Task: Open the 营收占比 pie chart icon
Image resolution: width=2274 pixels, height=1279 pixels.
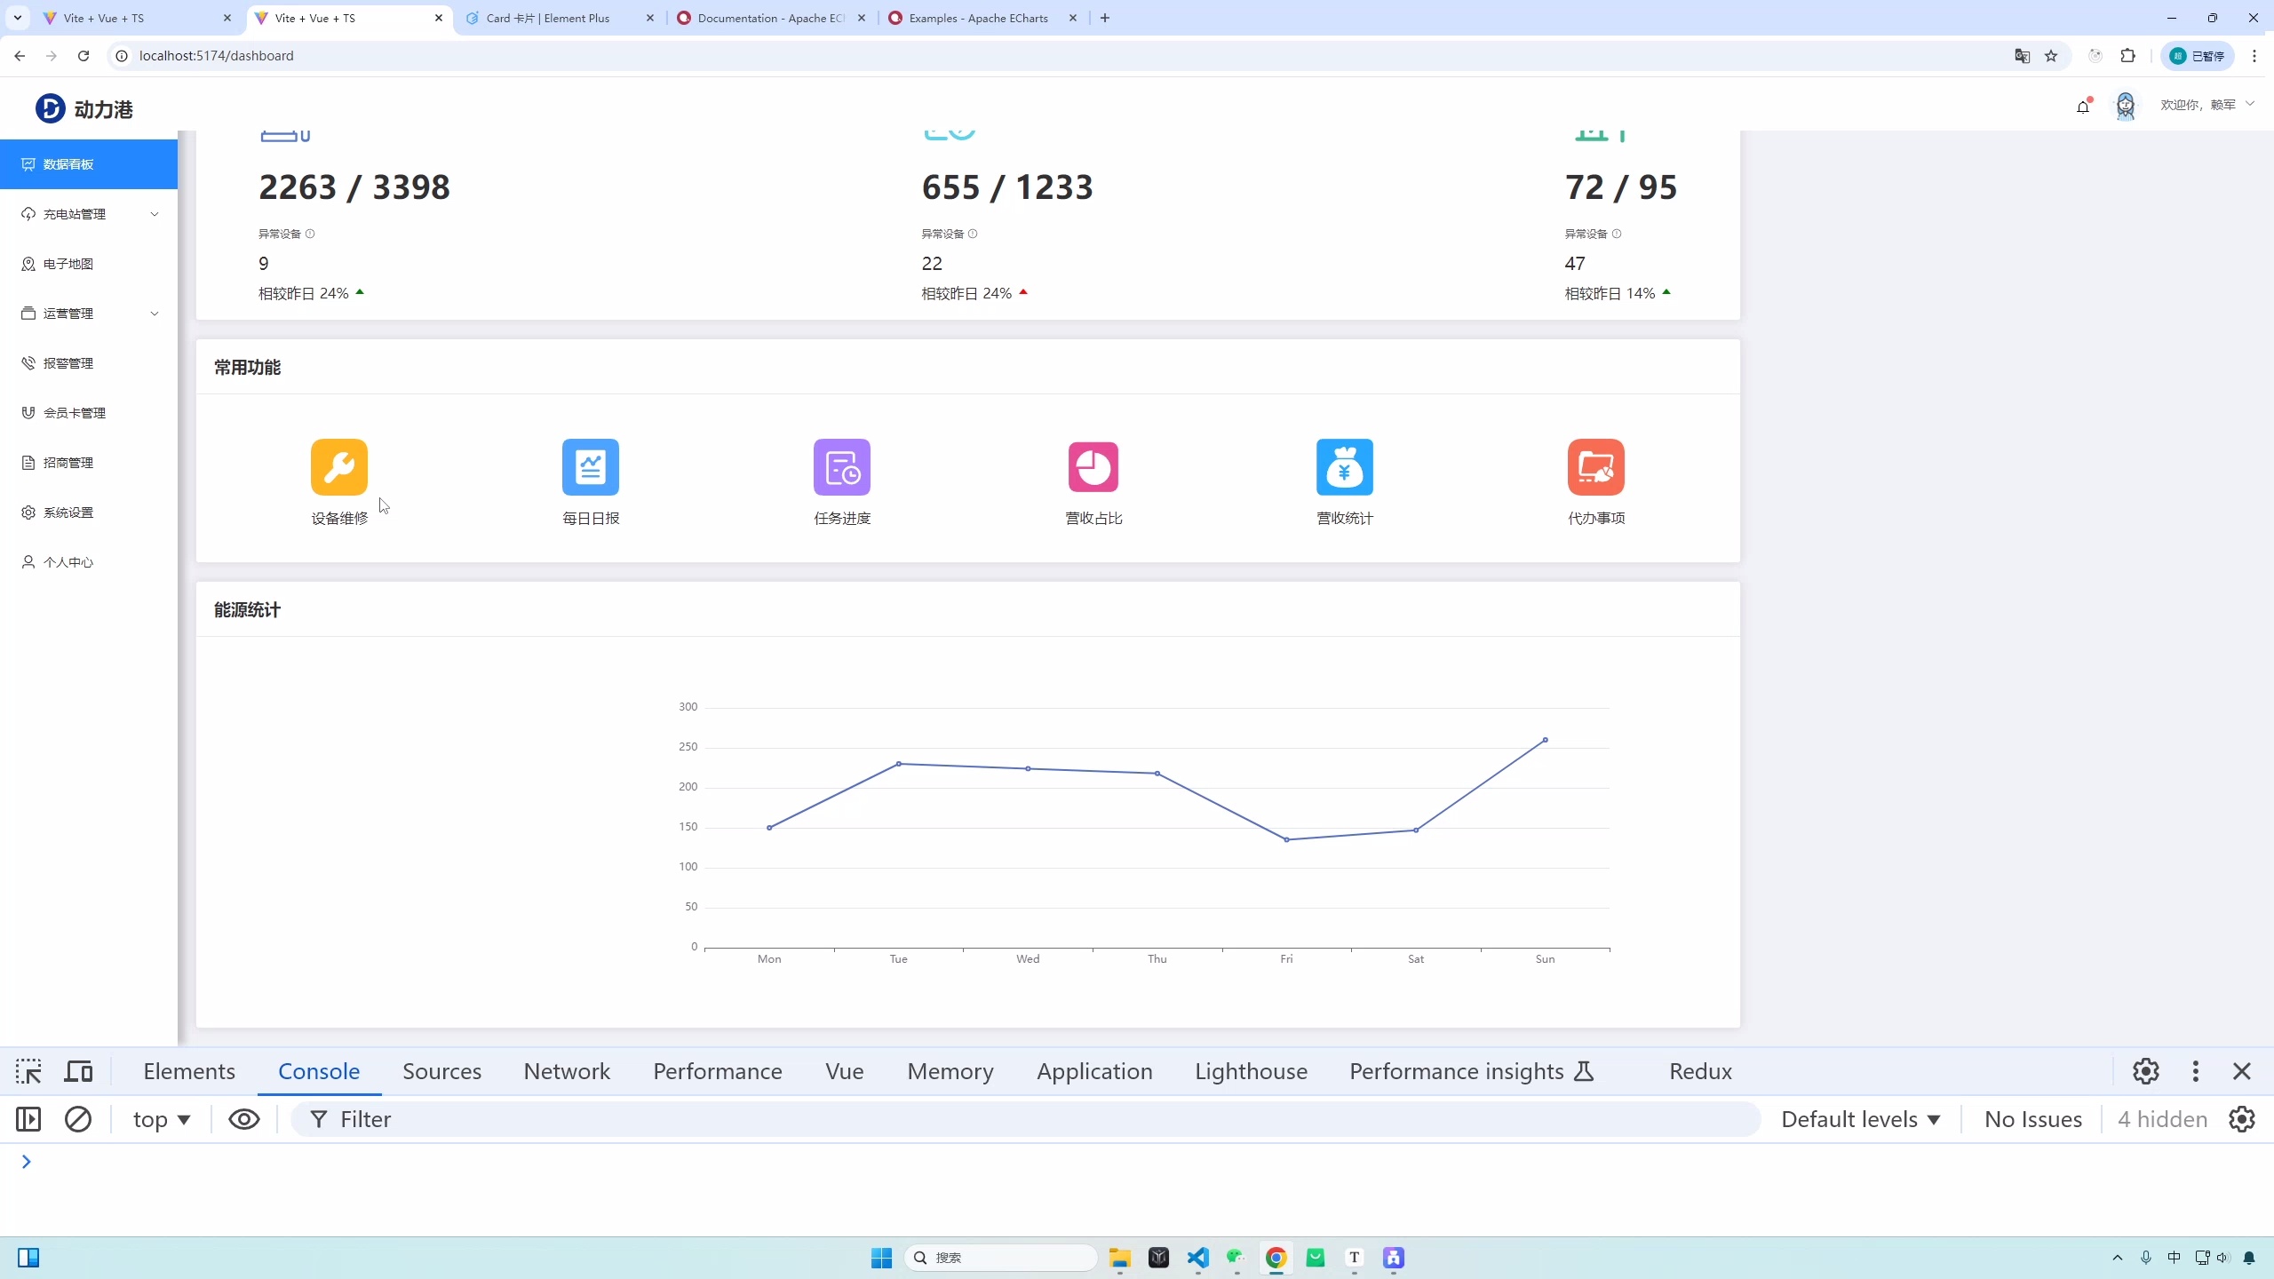Action: (x=1093, y=467)
